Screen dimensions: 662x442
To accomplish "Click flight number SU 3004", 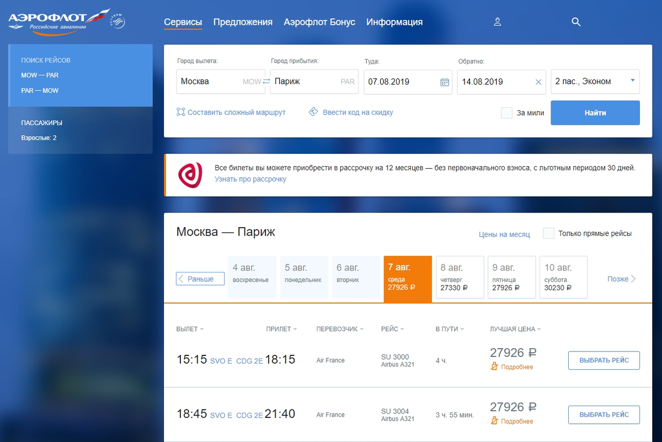I will click(x=395, y=412).
